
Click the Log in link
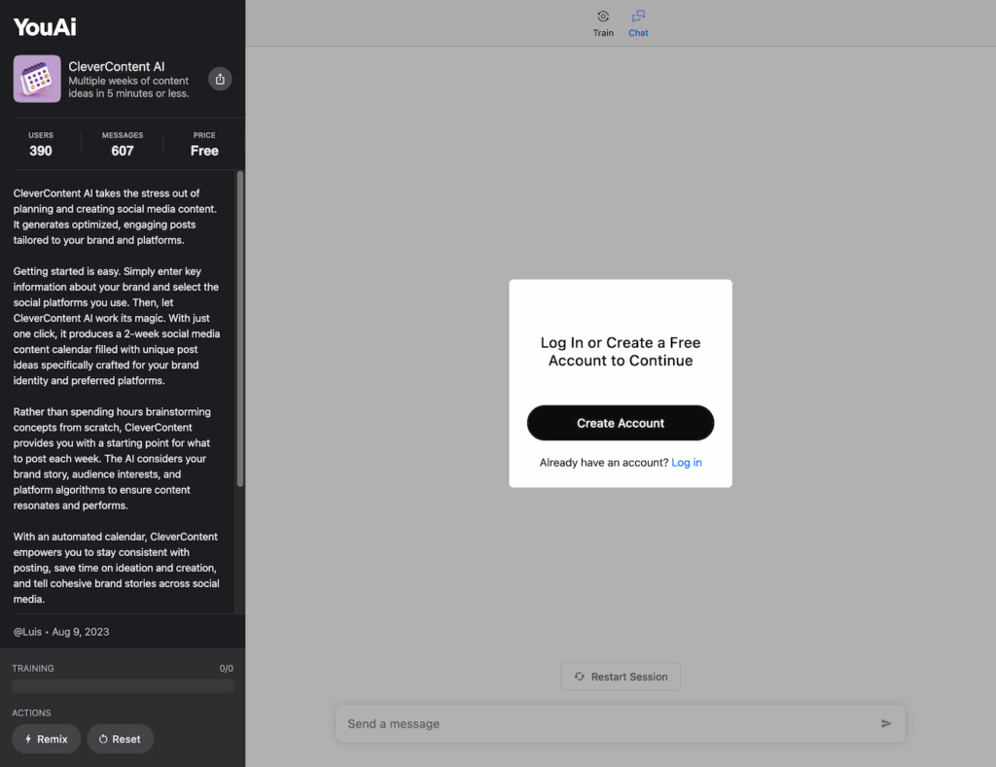[x=687, y=463]
